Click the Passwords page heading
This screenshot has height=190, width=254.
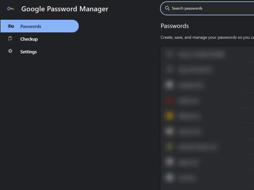click(x=175, y=26)
